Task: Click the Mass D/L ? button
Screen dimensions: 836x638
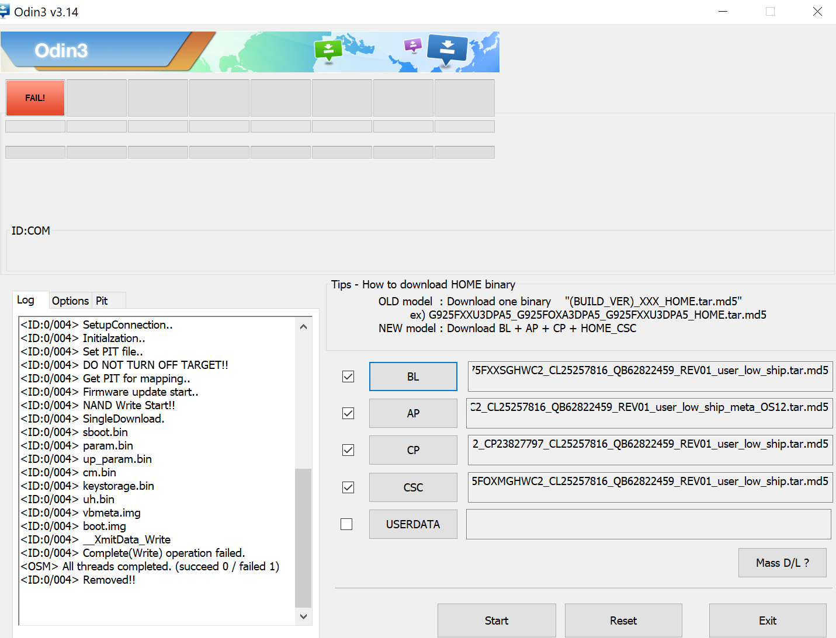Action: 782,563
